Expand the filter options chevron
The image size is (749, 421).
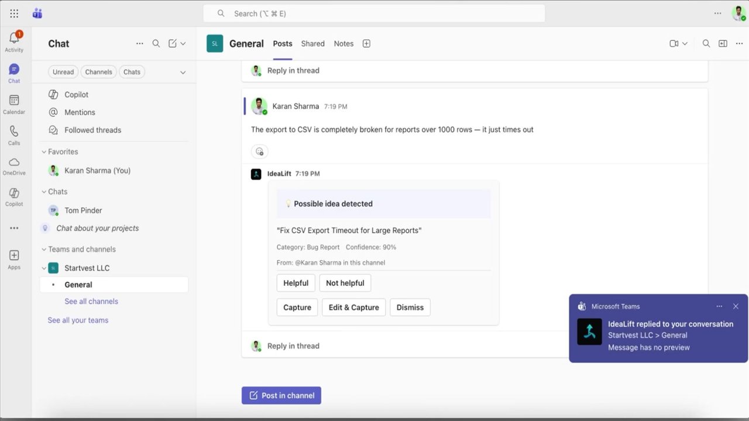click(x=183, y=73)
